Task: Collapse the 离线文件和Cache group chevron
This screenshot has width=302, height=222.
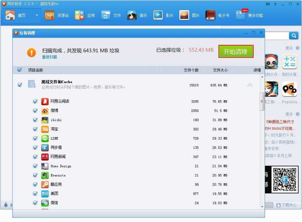Action: [250, 85]
